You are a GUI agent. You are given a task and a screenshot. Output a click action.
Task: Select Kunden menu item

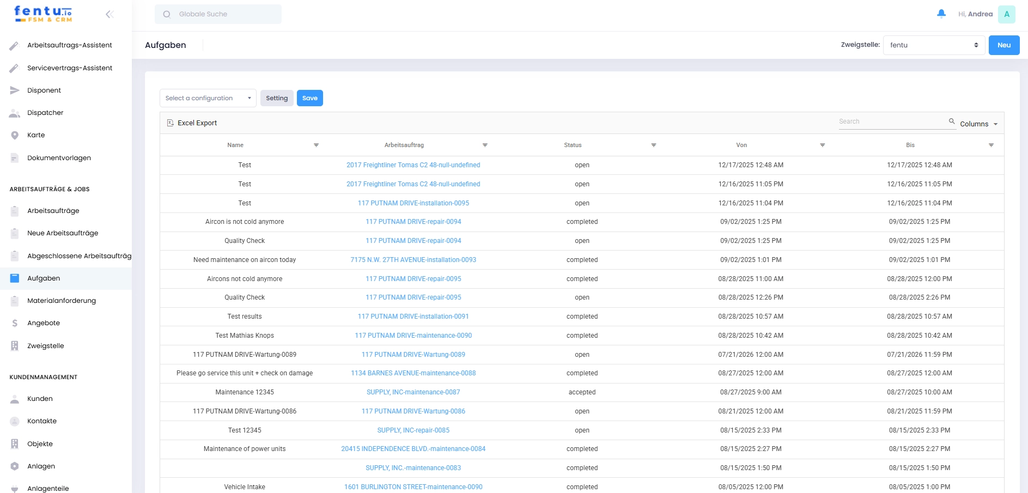(40, 399)
